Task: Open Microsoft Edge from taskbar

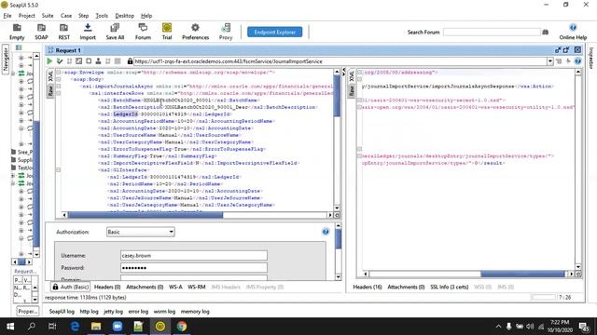Action: 75,327
